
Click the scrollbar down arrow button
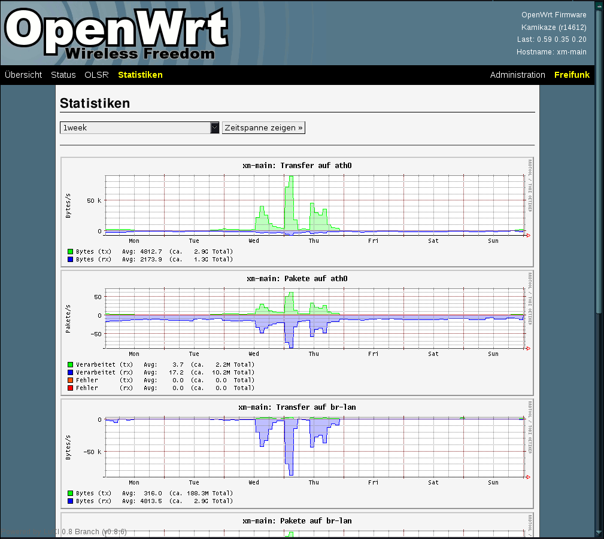click(x=599, y=532)
